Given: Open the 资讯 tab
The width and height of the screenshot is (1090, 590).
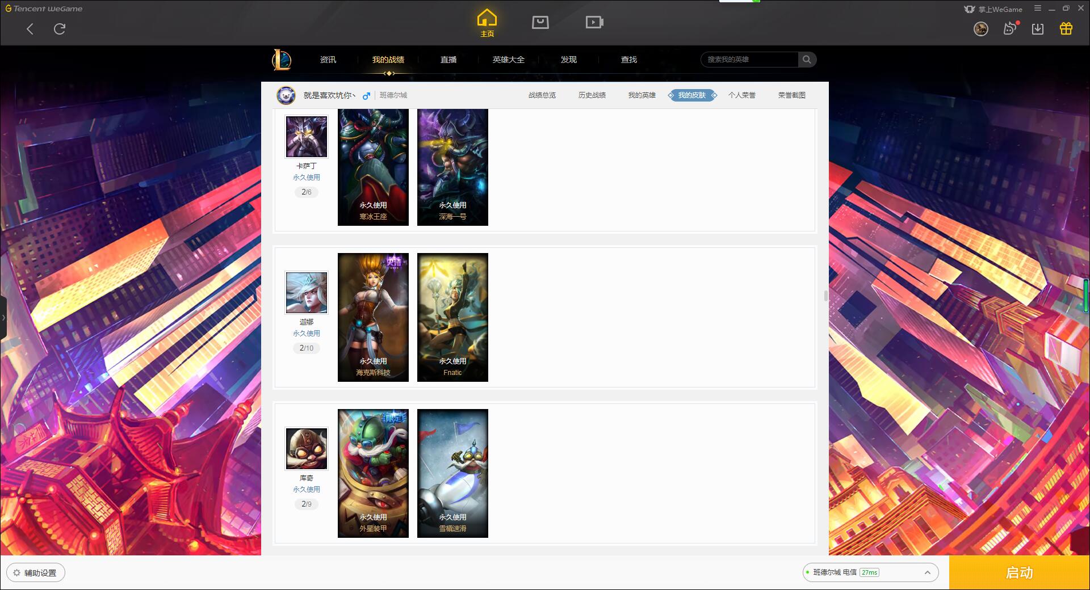Looking at the screenshot, I should click(x=328, y=60).
